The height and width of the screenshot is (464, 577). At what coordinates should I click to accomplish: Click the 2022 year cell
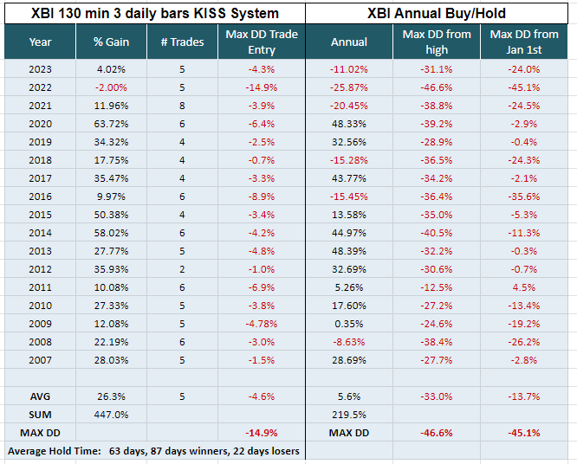40,87
